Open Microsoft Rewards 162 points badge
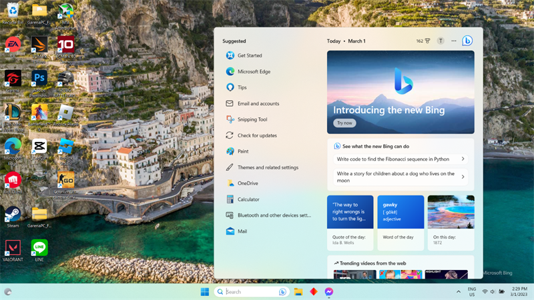 (x=423, y=41)
